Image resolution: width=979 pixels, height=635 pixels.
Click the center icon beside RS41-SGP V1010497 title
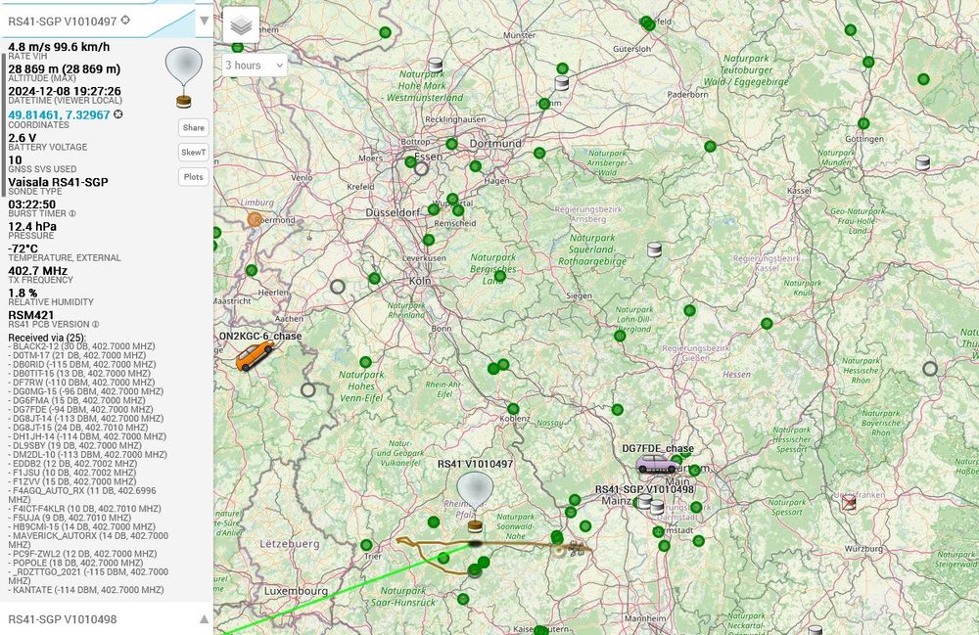[125, 20]
